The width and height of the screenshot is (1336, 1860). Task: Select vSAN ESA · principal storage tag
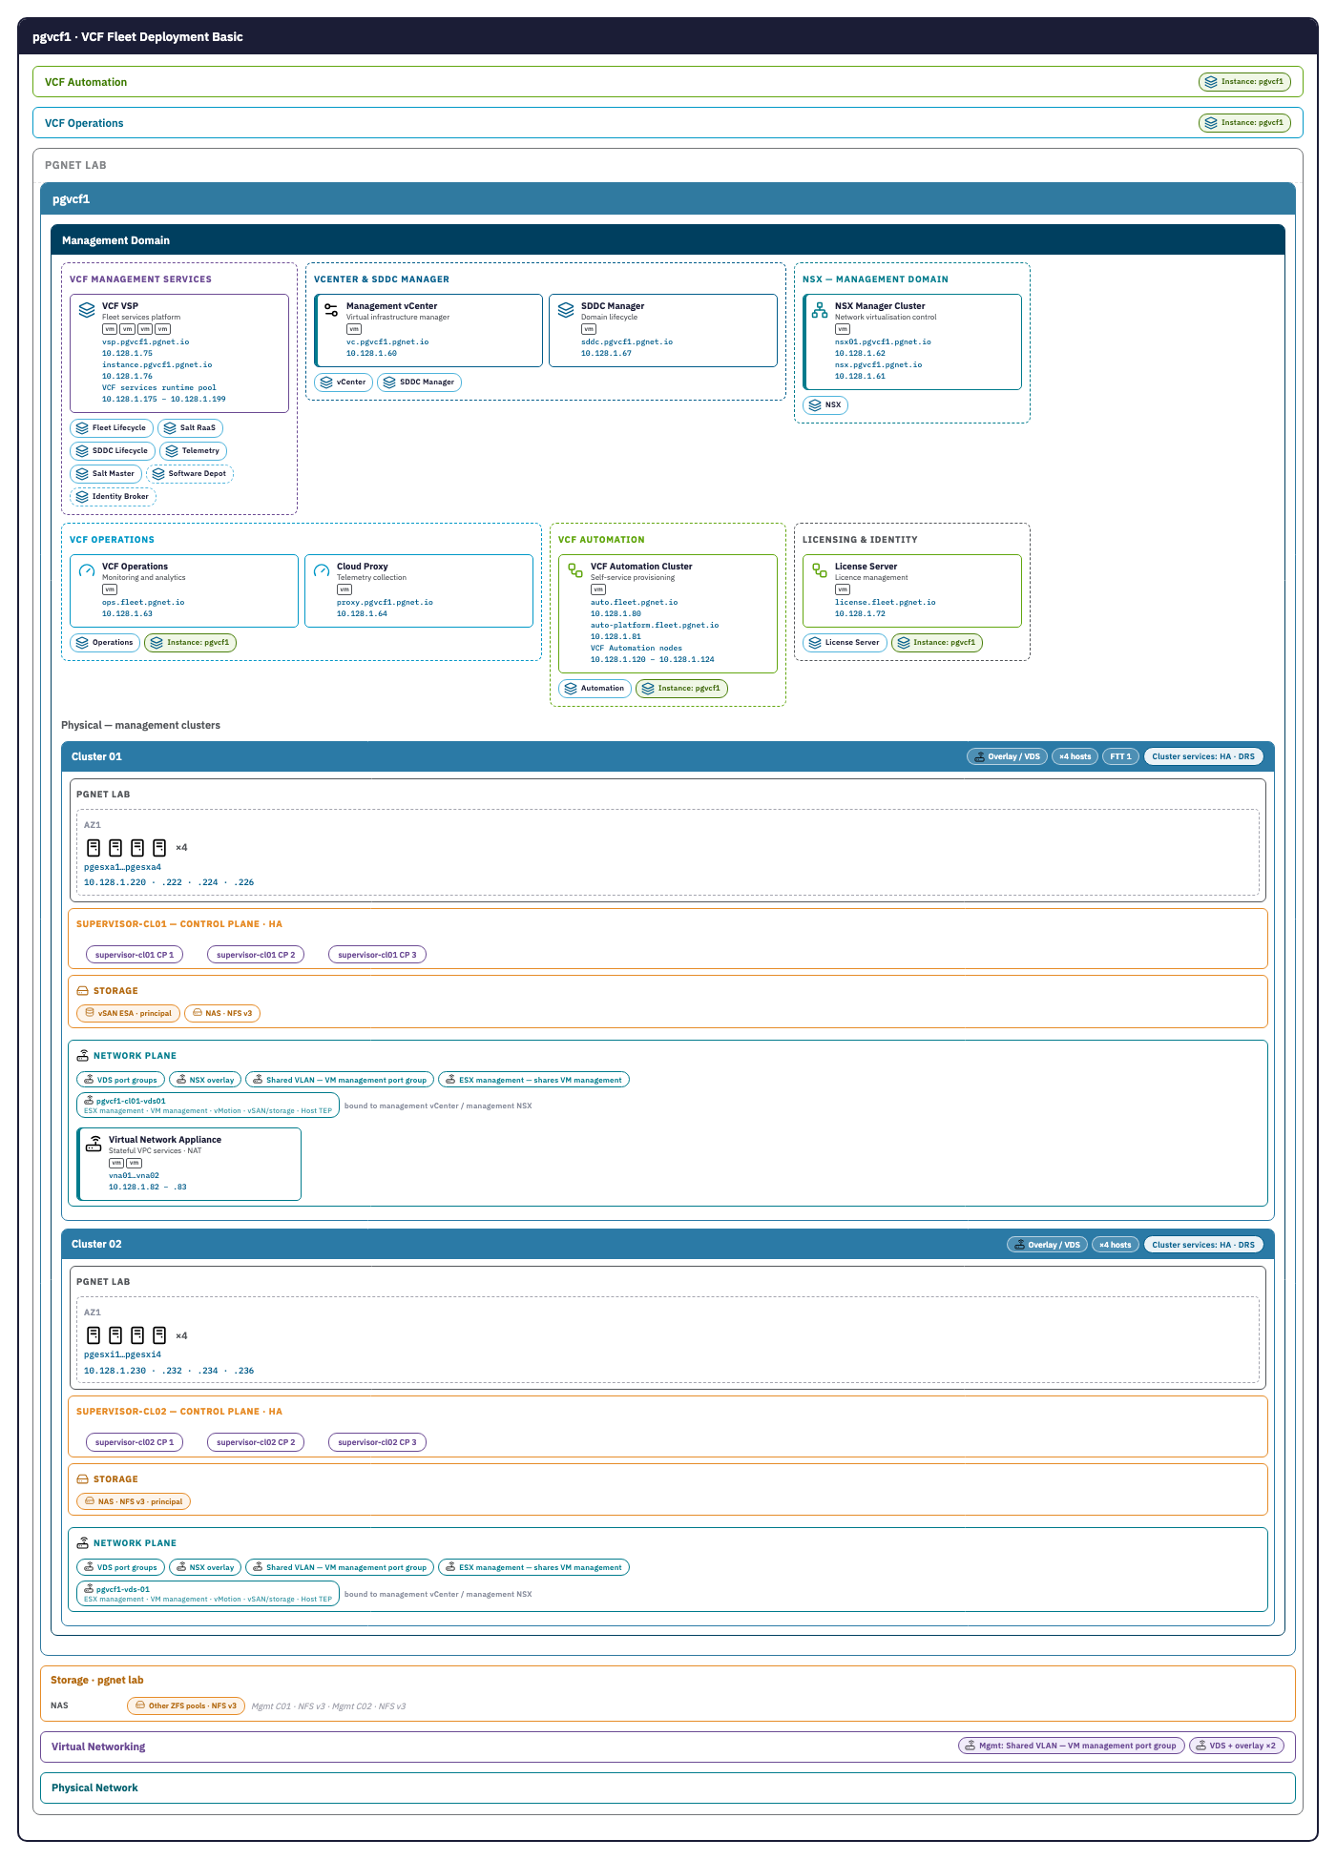[128, 1014]
